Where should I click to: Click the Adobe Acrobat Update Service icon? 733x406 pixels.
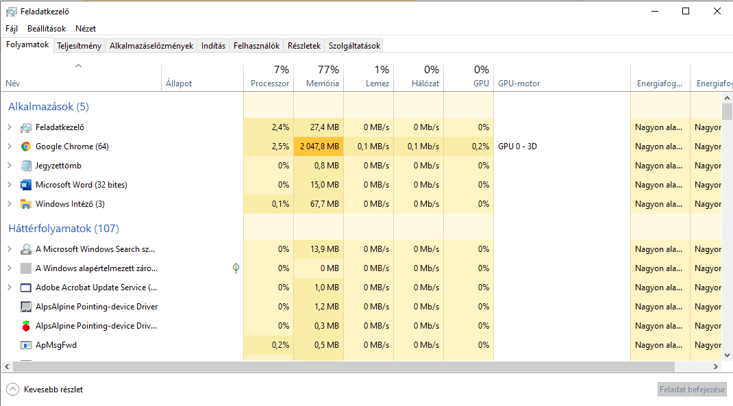point(26,288)
